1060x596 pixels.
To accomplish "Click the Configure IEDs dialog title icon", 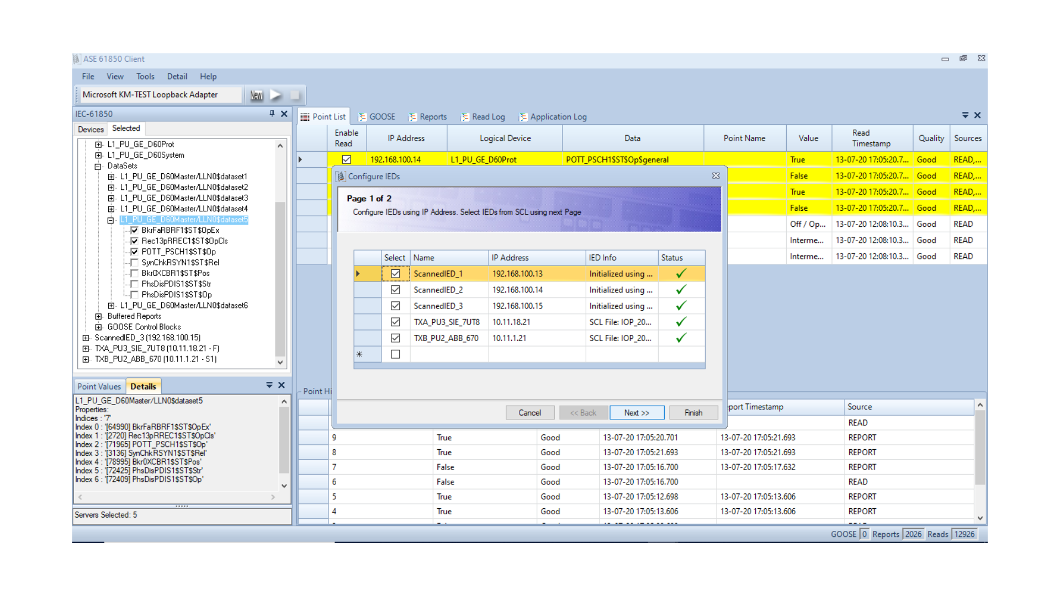I will coord(341,177).
